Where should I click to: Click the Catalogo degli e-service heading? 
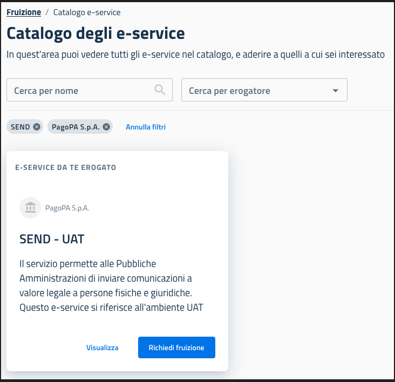click(96, 33)
